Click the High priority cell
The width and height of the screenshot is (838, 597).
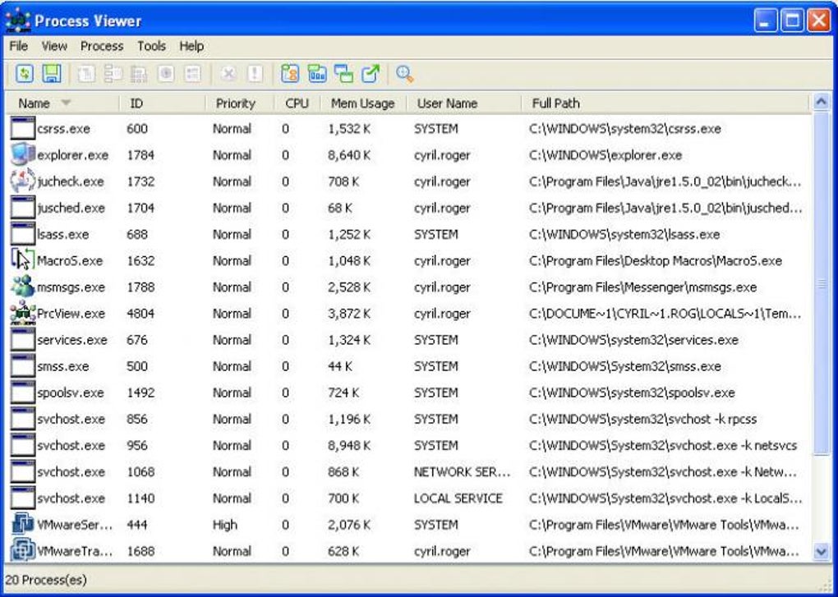tap(225, 525)
